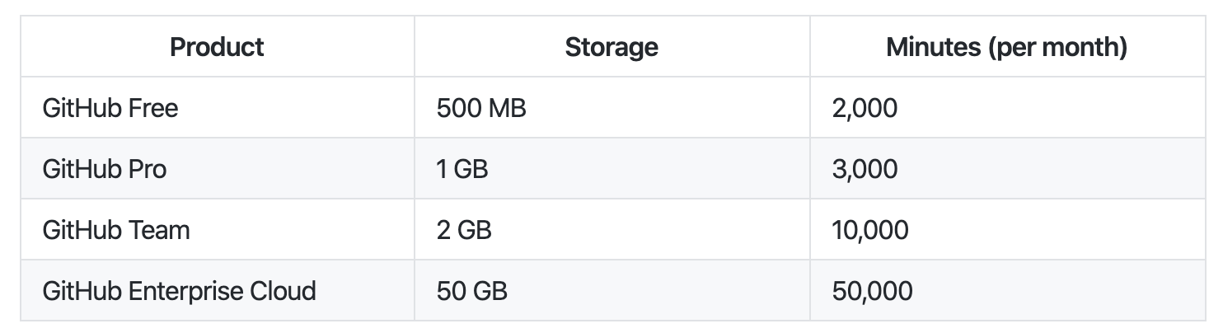Click the 50 GB storage value

pyautogui.click(x=471, y=291)
